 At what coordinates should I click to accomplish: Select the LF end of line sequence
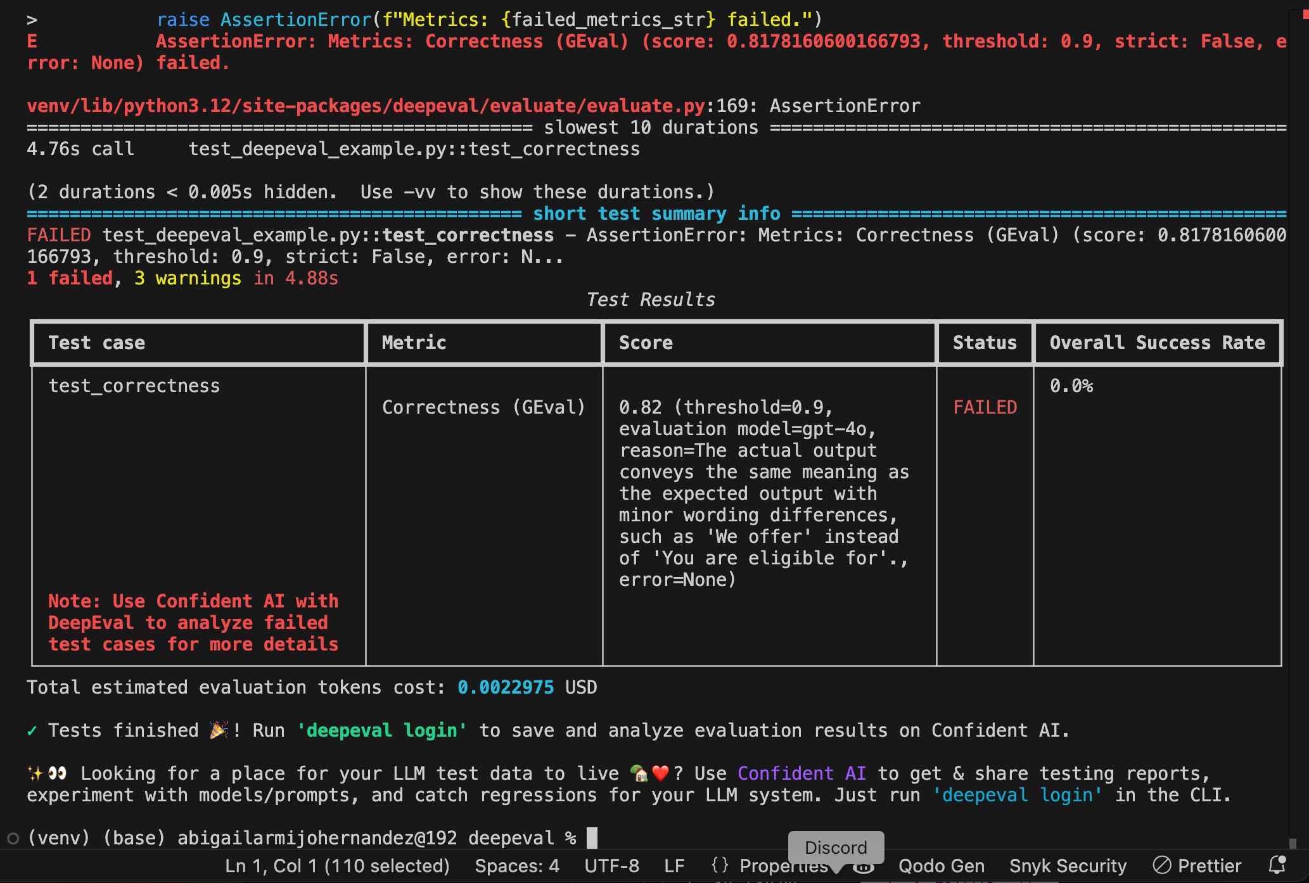pos(674,866)
